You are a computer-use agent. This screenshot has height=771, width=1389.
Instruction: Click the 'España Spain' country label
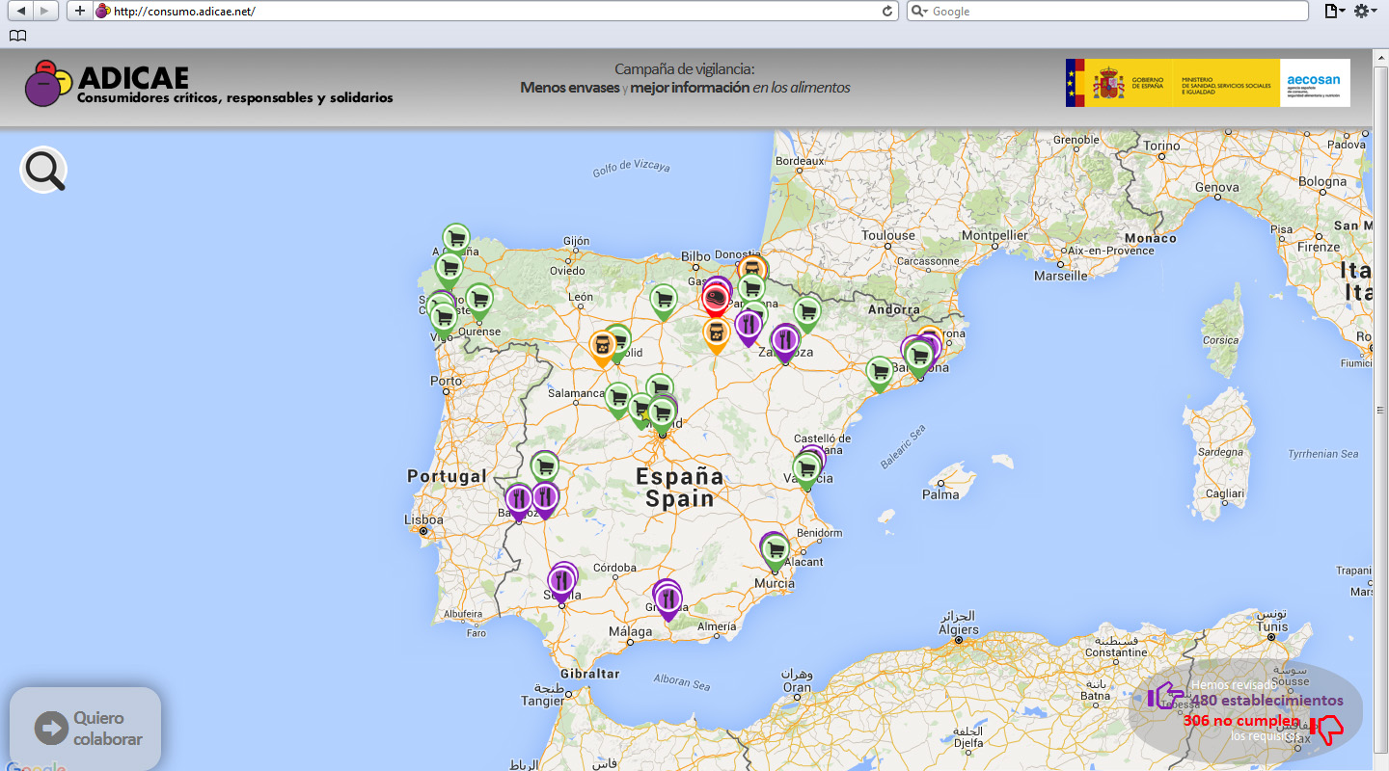pos(680,487)
